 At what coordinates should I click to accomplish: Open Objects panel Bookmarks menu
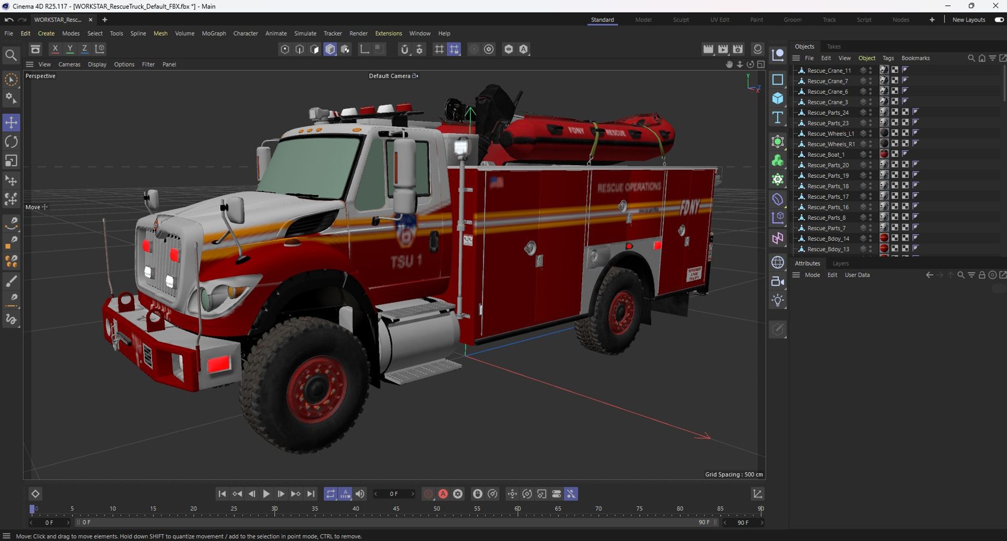pyautogui.click(x=915, y=58)
